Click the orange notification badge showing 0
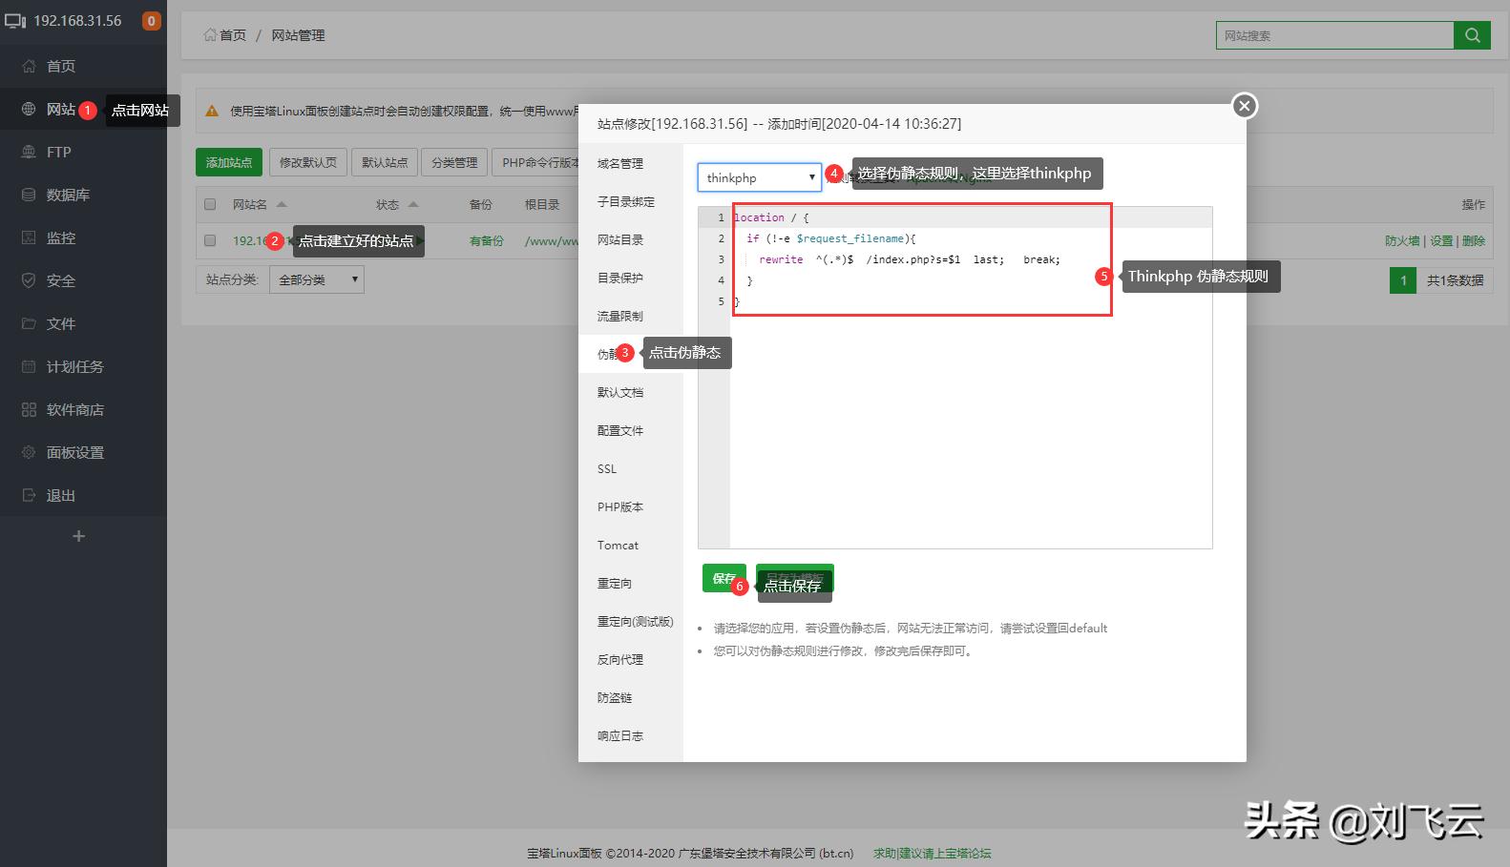 [151, 20]
